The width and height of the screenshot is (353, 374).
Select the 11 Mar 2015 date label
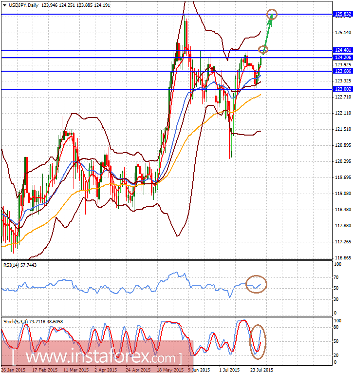click(x=76, y=370)
